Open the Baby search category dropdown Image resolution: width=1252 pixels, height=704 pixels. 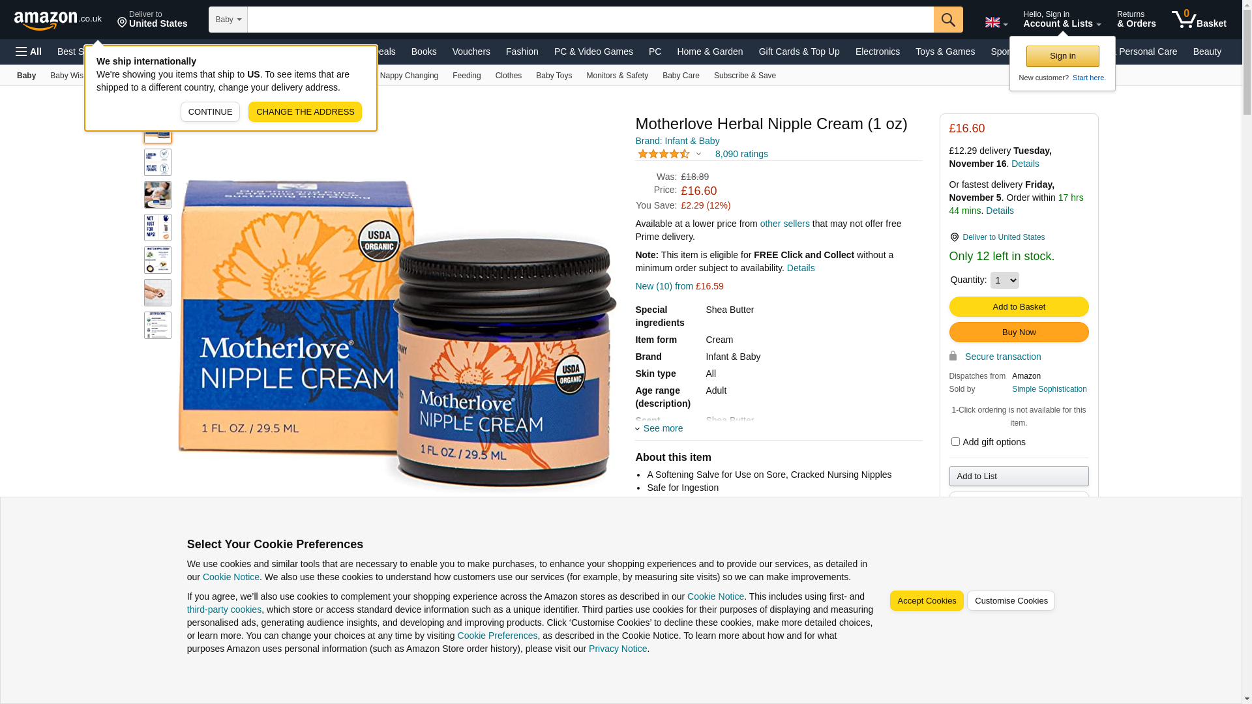click(228, 20)
